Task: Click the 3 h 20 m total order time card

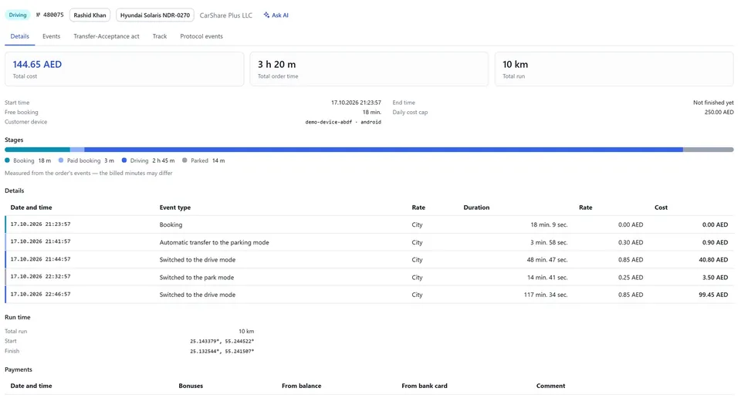Action: [x=369, y=69]
